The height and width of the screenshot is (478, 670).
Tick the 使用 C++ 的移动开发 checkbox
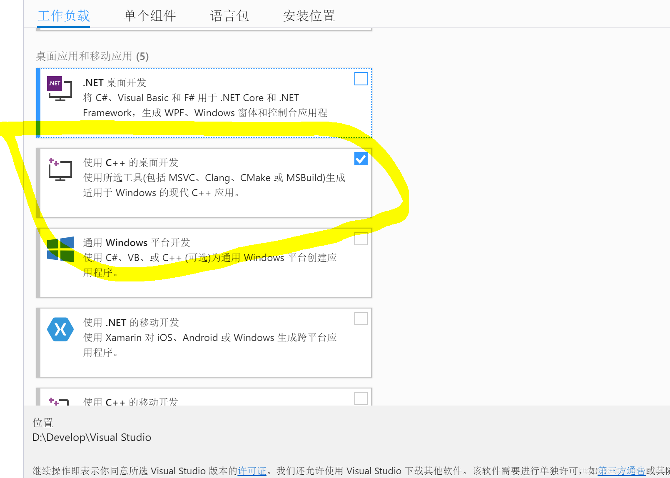[x=361, y=398]
